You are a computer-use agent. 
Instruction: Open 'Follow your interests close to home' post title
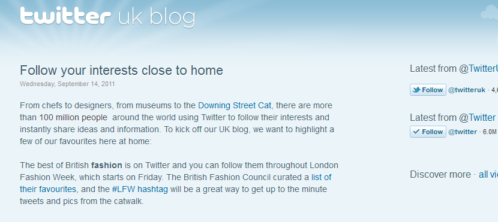click(121, 70)
